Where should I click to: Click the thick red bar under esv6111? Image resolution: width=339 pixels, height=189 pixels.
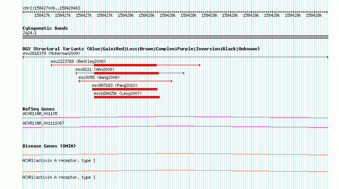point(126,73)
